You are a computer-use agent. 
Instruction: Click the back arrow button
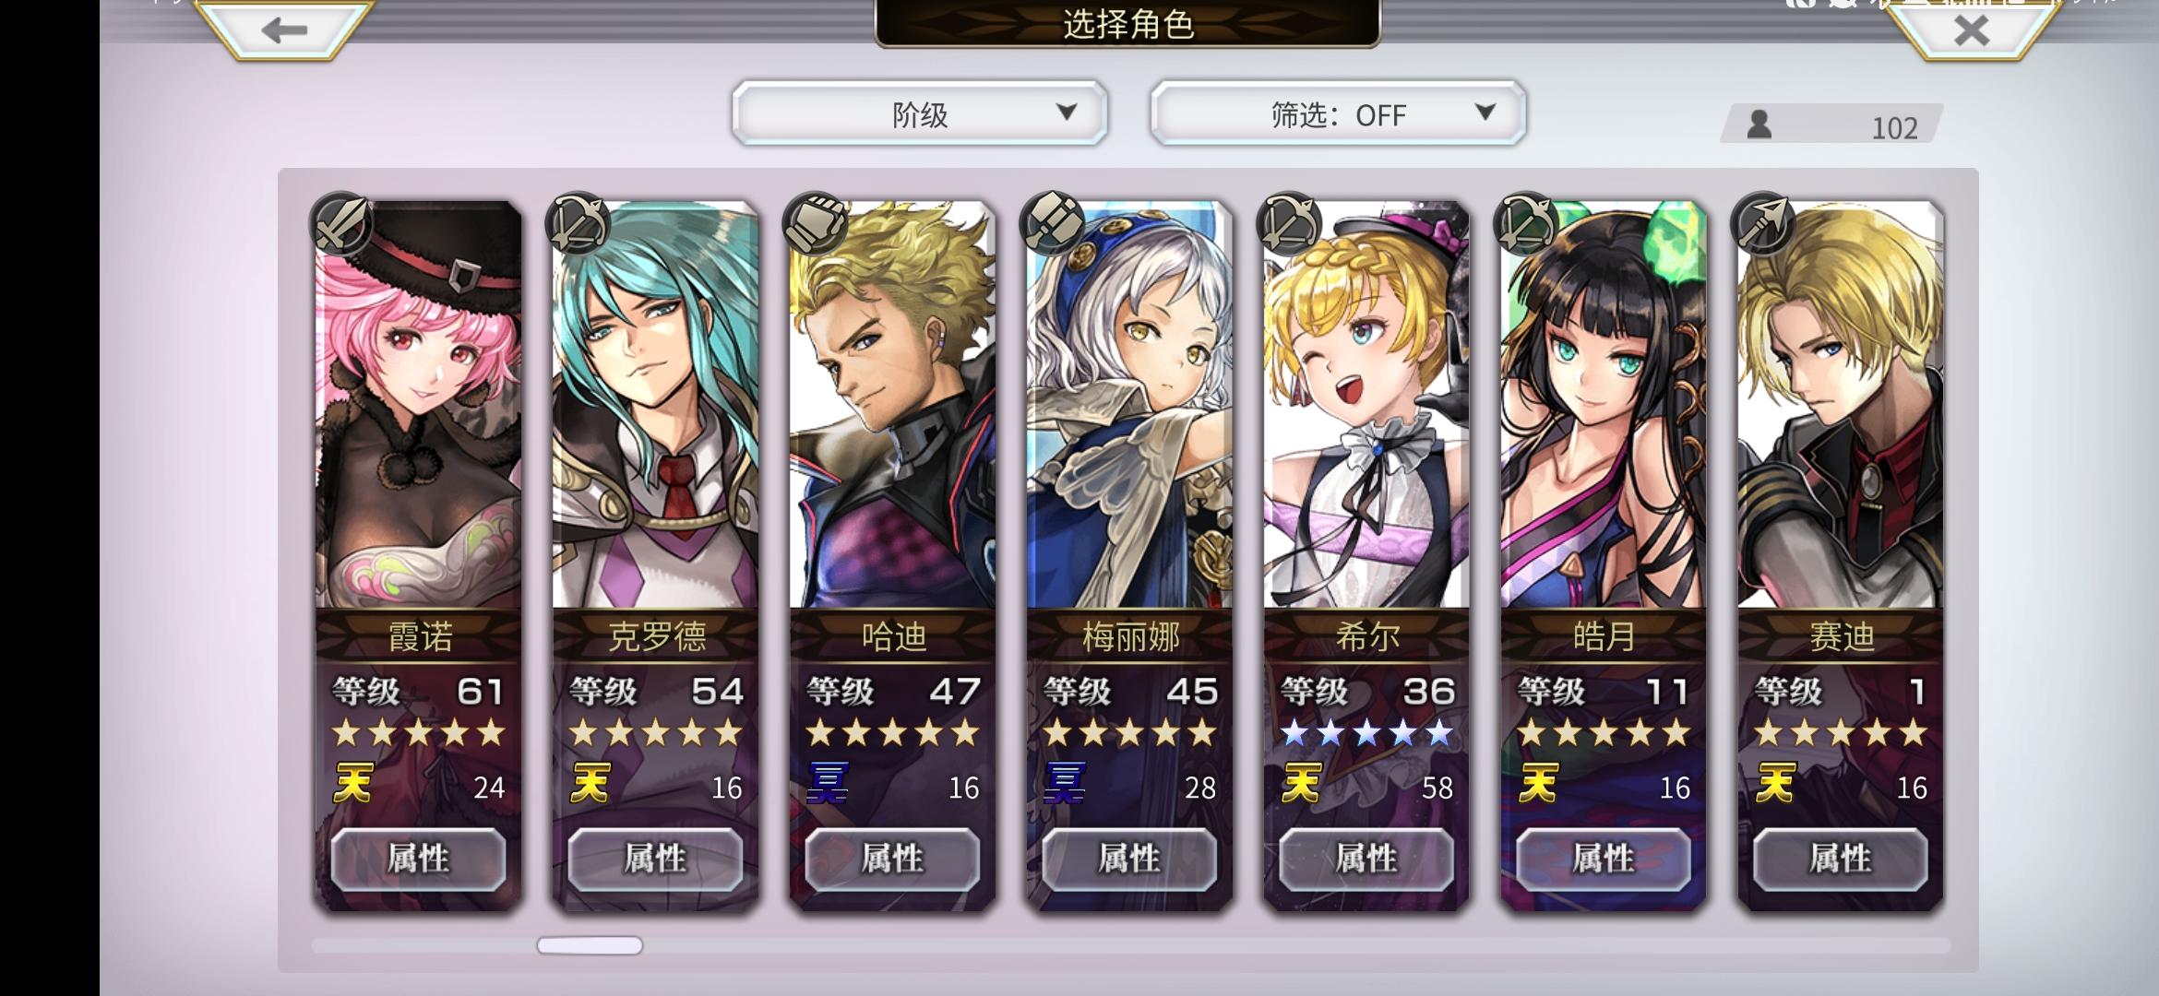[283, 30]
